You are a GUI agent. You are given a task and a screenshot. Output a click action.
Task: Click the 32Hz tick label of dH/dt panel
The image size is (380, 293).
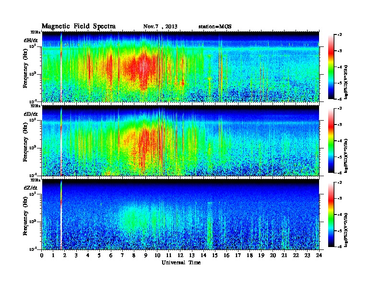[x=36, y=32]
